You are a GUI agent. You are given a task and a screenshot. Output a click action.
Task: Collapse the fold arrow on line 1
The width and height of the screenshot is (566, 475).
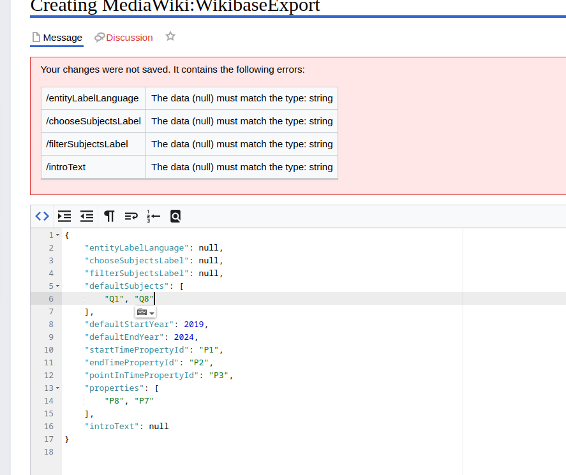58,235
